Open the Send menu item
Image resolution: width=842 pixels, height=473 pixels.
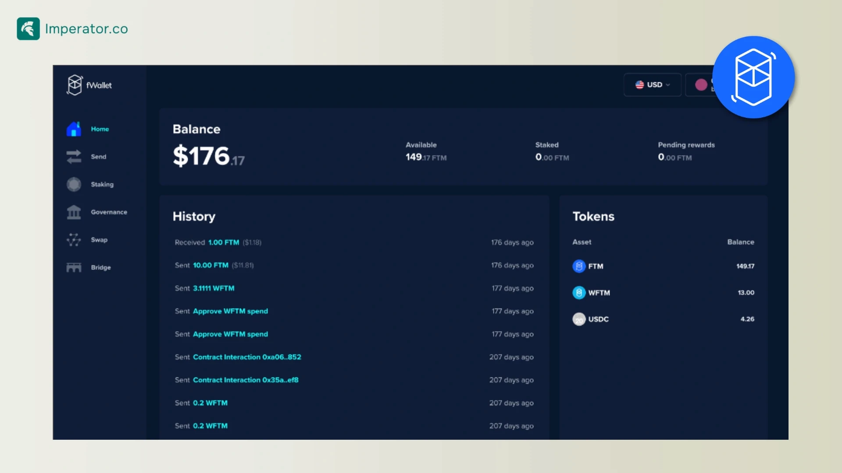[98, 157]
